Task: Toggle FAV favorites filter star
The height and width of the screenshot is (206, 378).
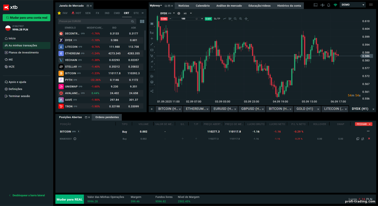Action: (x=59, y=13)
